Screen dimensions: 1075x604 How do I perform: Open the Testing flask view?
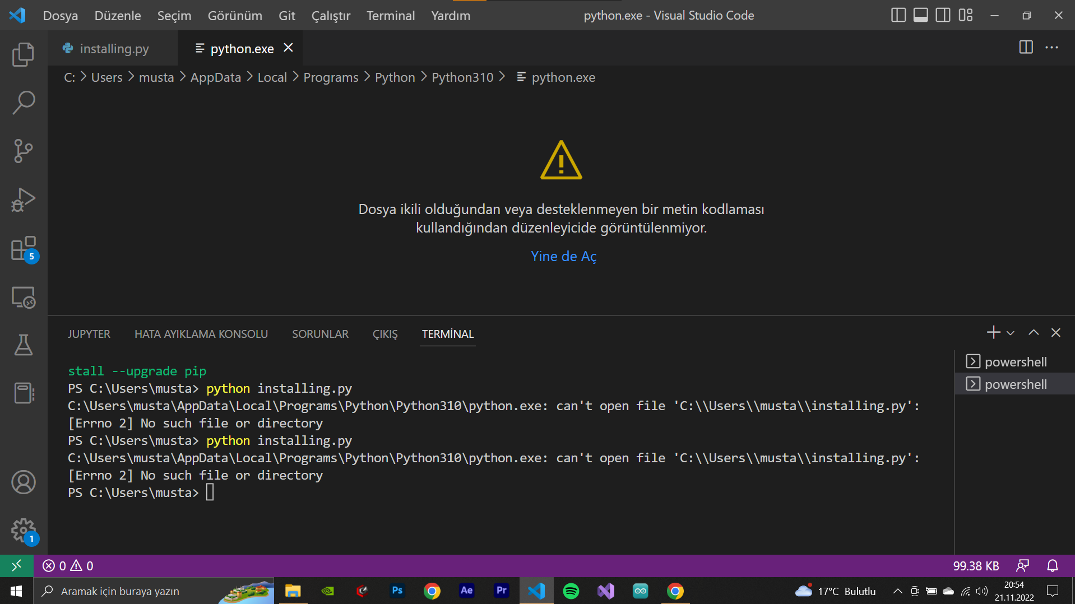pos(24,345)
